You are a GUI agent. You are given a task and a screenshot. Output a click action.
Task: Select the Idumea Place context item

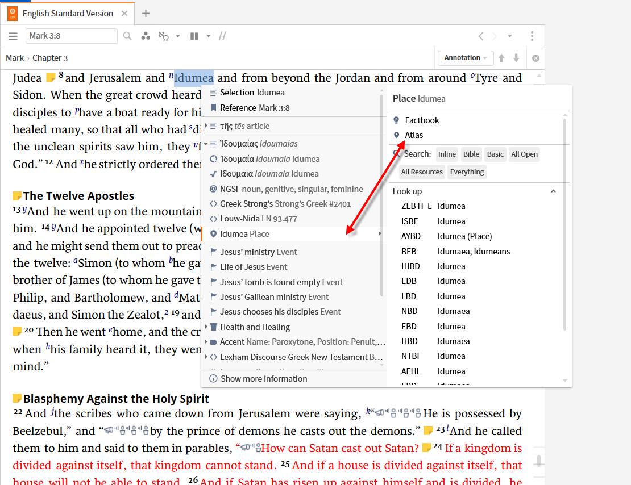(x=294, y=234)
